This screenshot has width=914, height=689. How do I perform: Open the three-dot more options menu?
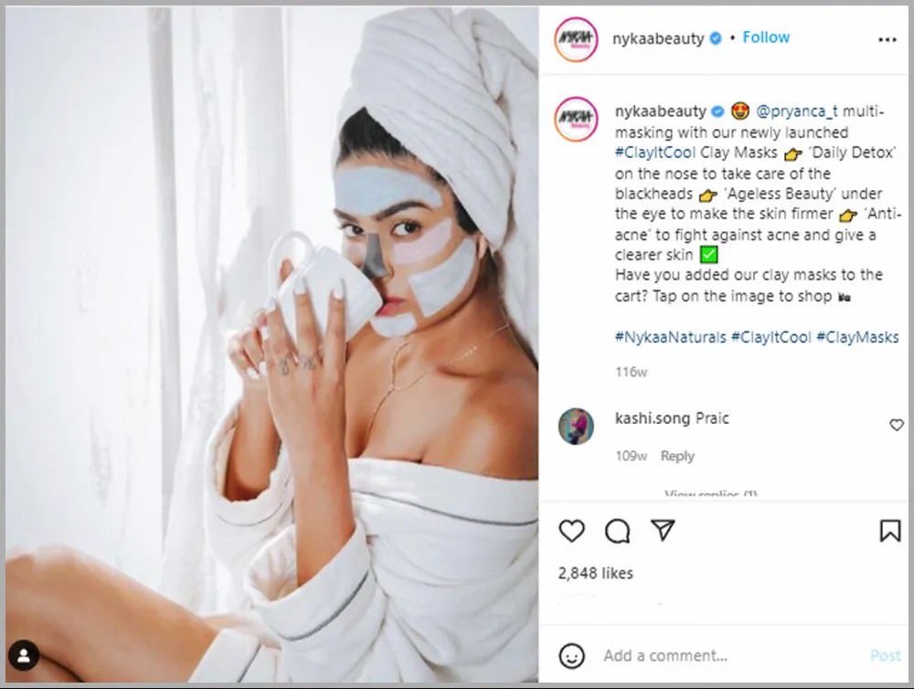tap(887, 39)
